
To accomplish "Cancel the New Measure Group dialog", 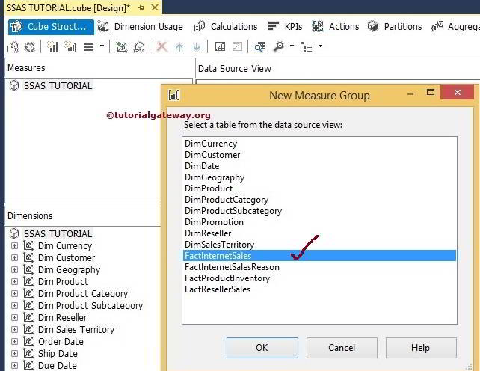I will 342,348.
